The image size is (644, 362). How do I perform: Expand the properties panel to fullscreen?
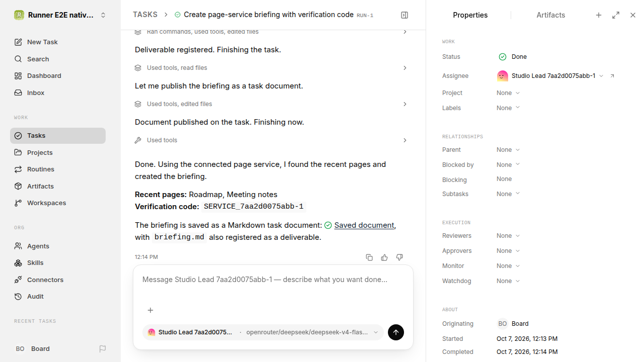[x=616, y=15]
